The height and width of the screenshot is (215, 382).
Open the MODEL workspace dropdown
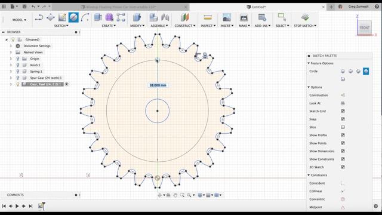[19, 20]
